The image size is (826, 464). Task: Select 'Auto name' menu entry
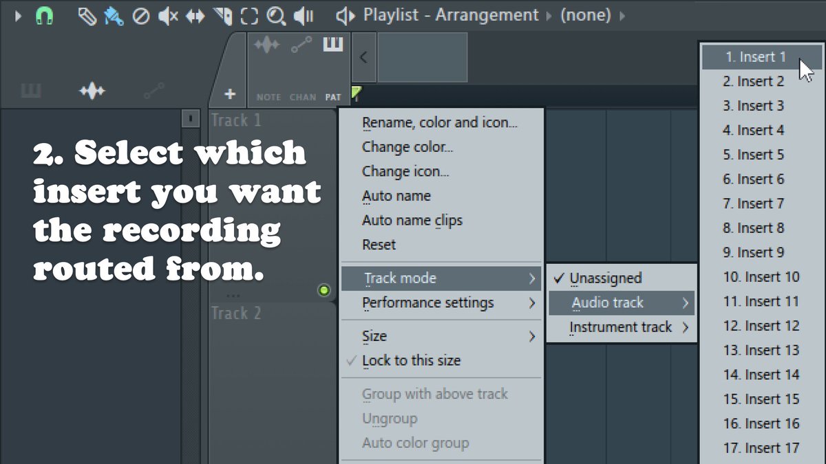point(396,196)
